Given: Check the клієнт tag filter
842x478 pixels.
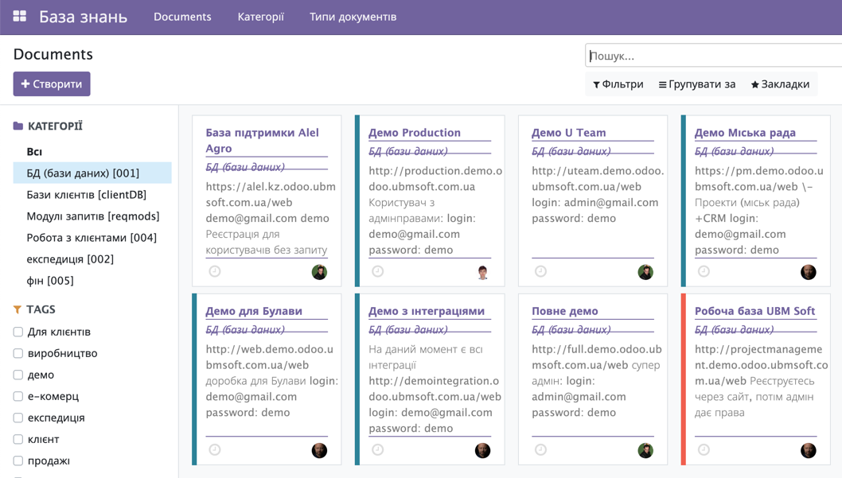Looking at the screenshot, I should point(17,439).
